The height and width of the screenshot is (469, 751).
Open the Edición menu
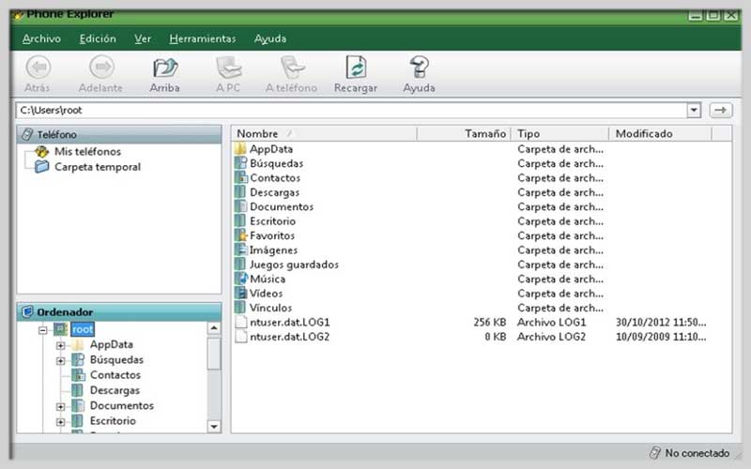click(x=98, y=38)
